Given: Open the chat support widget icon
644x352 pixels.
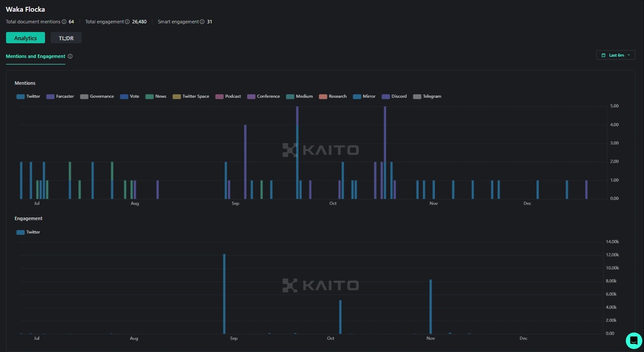Looking at the screenshot, I should tap(634, 341).
